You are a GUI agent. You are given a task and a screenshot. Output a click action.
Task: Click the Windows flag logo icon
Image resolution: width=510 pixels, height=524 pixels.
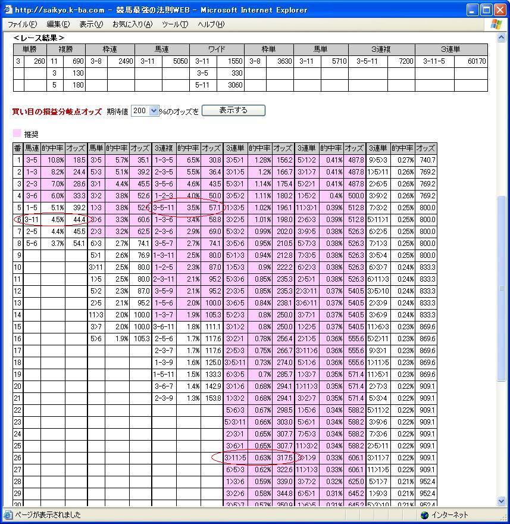(496, 24)
